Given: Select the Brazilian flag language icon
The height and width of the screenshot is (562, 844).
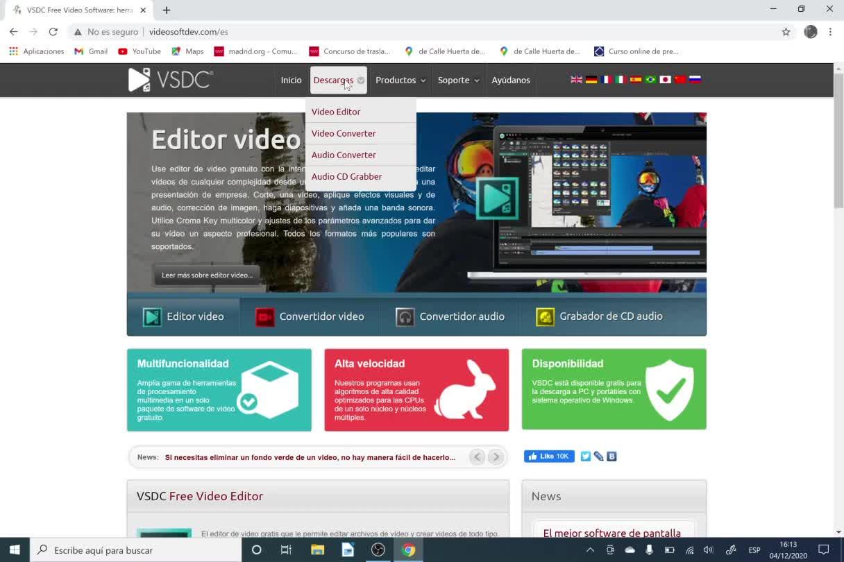Looking at the screenshot, I should [650, 80].
